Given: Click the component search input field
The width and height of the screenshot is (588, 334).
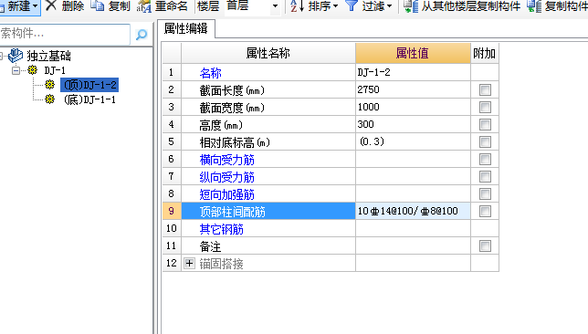Looking at the screenshot, I should pos(65,34).
